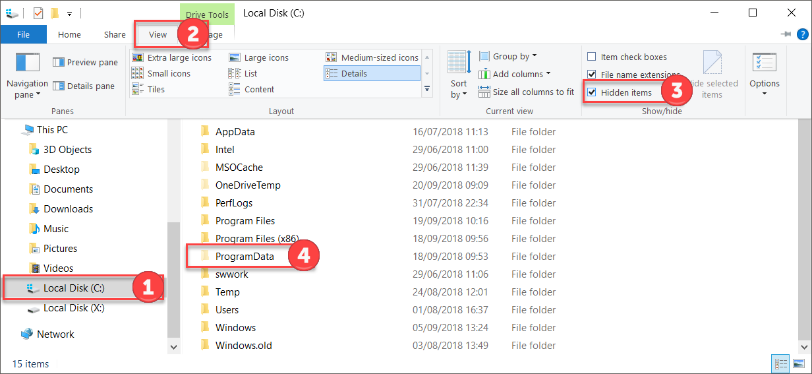Viewport: 812px width, 374px height.
Task: Open the View ribbon tab
Action: coord(158,34)
